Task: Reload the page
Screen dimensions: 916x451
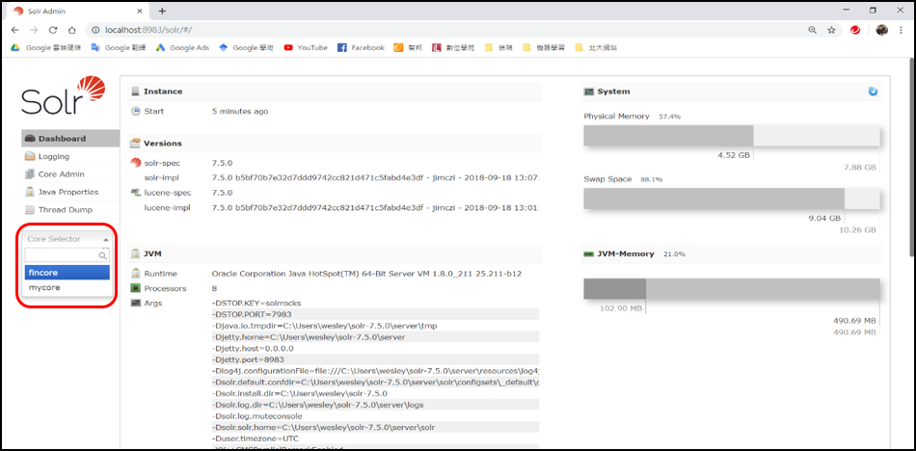Action: tap(53, 31)
